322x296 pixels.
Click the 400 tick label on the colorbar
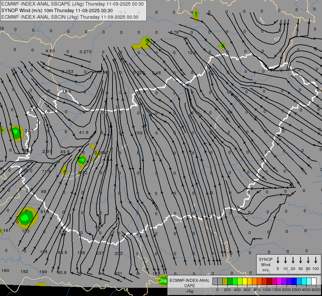pos(237,290)
